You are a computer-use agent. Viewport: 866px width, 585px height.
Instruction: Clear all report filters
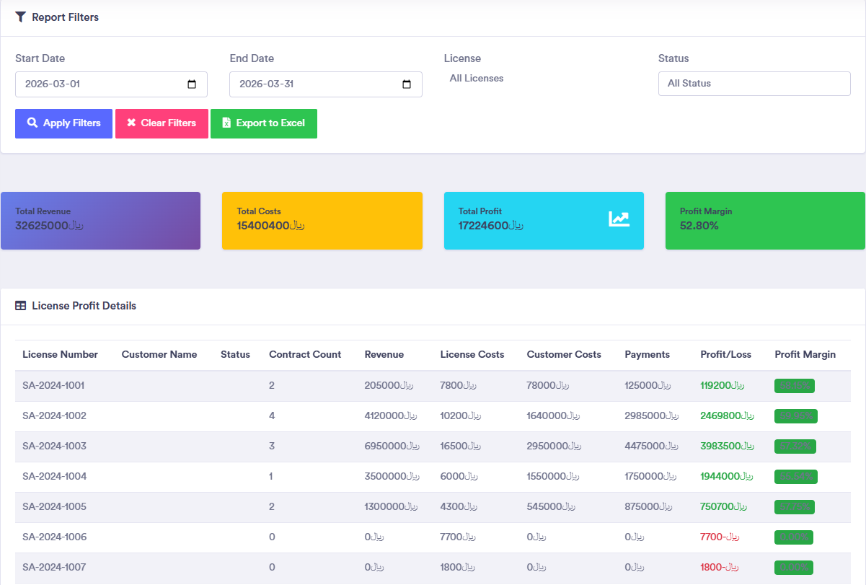pos(162,123)
